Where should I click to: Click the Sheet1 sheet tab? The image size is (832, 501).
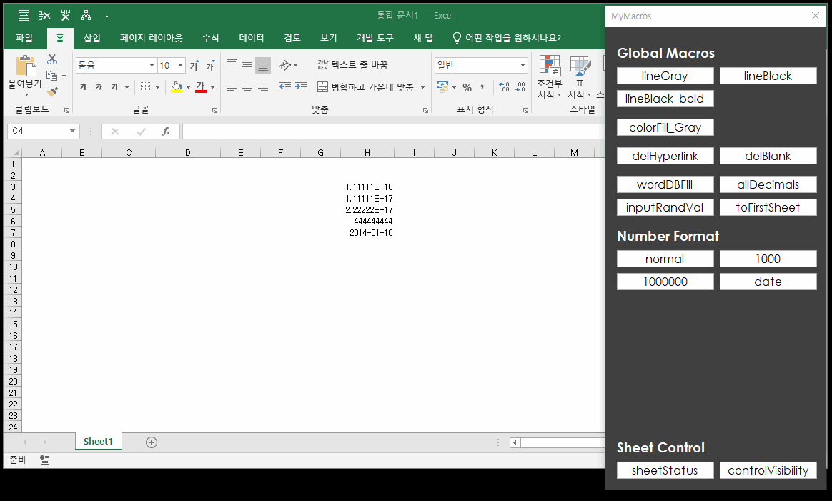[x=98, y=442]
